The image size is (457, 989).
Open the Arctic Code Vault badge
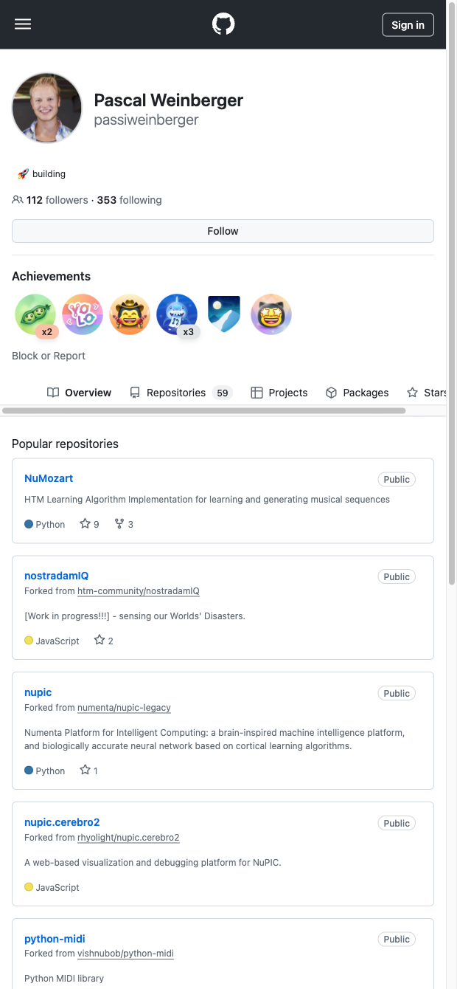(224, 314)
